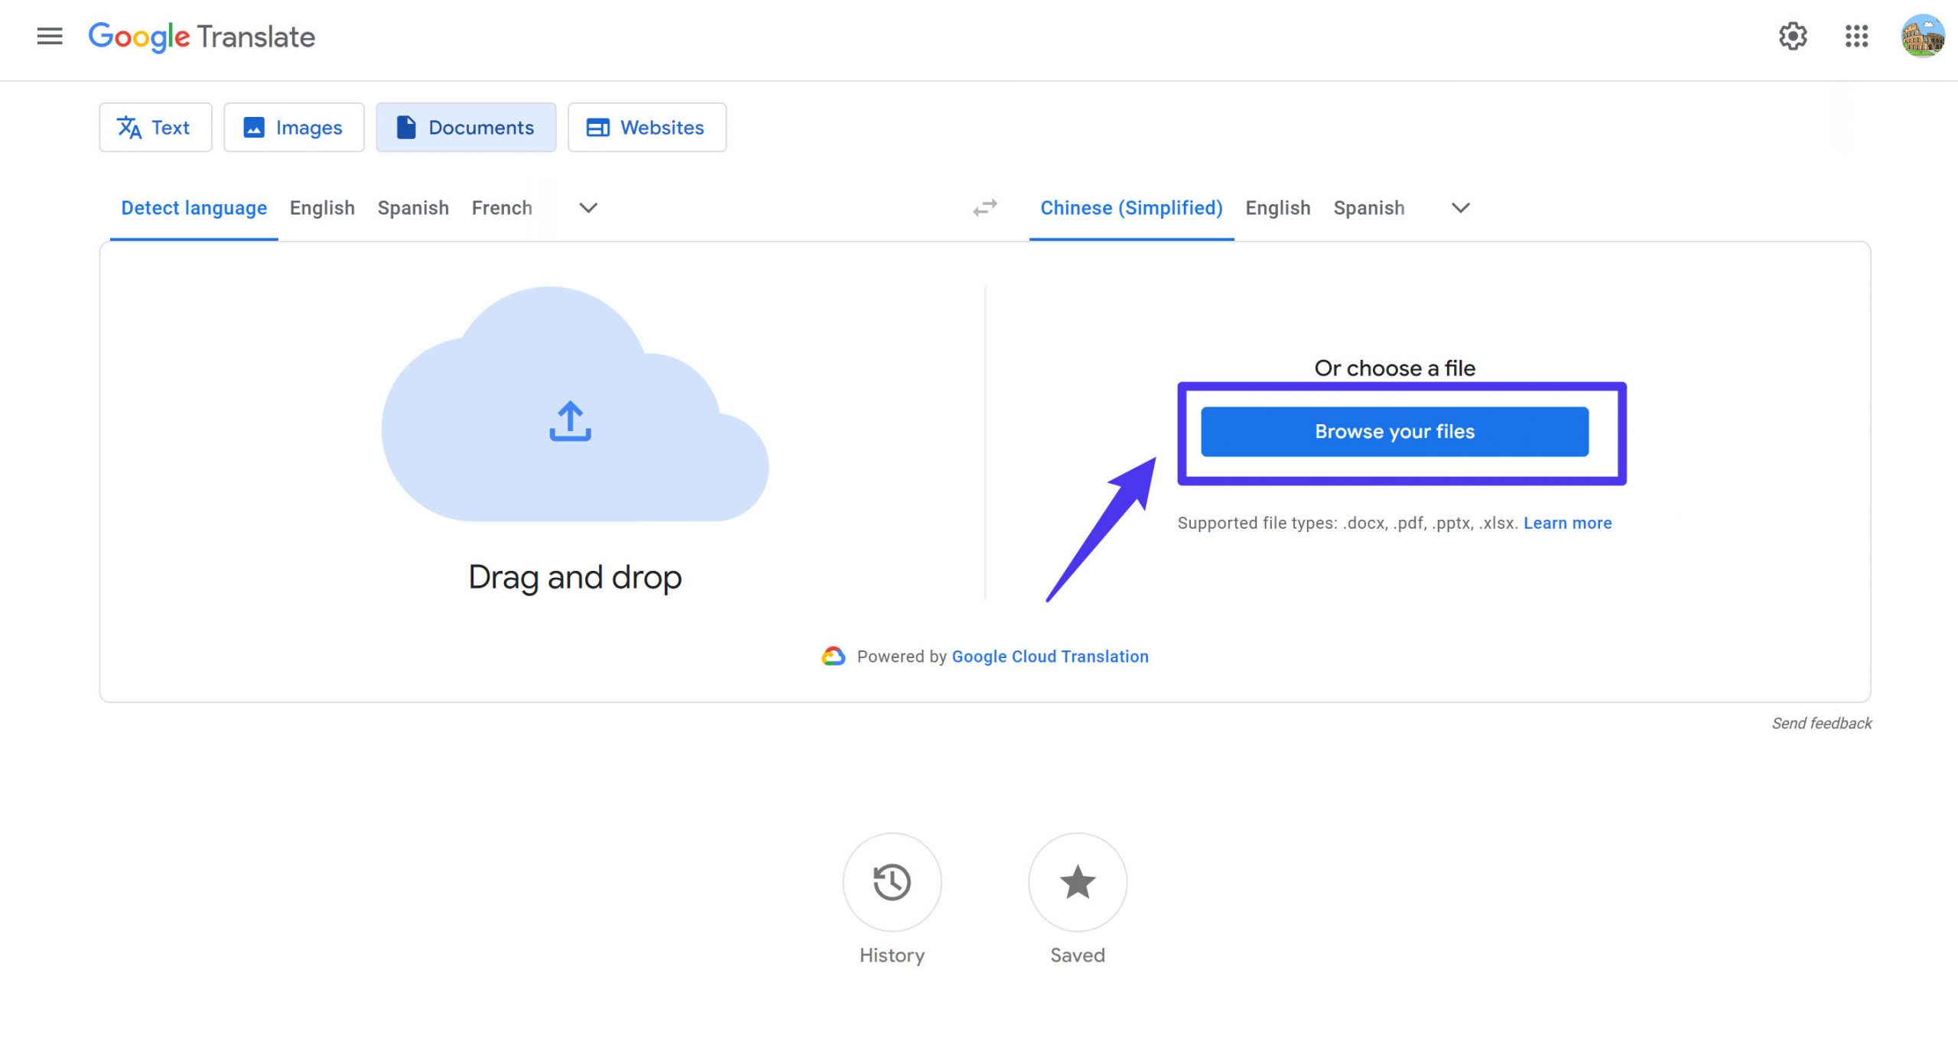Select French as source language
The height and width of the screenshot is (1038, 1958).
point(502,208)
